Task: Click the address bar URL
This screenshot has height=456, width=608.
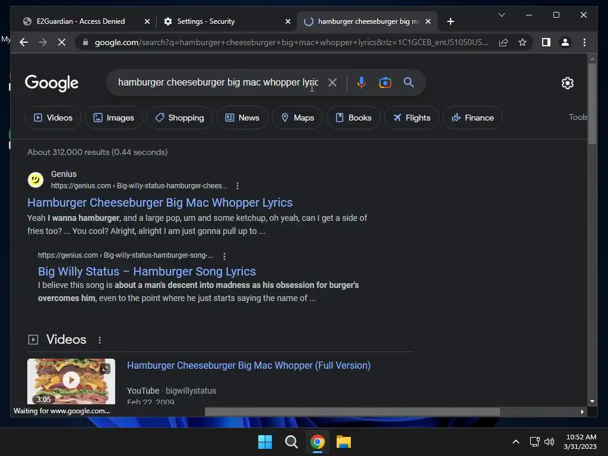Action: coord(291,42)
